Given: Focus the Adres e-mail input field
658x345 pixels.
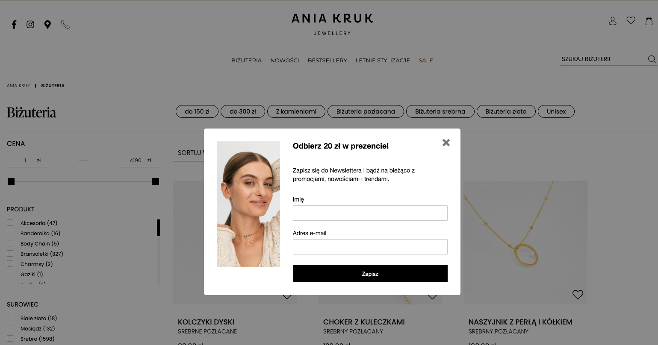Looking at the screenshot, I should [370, 247].
